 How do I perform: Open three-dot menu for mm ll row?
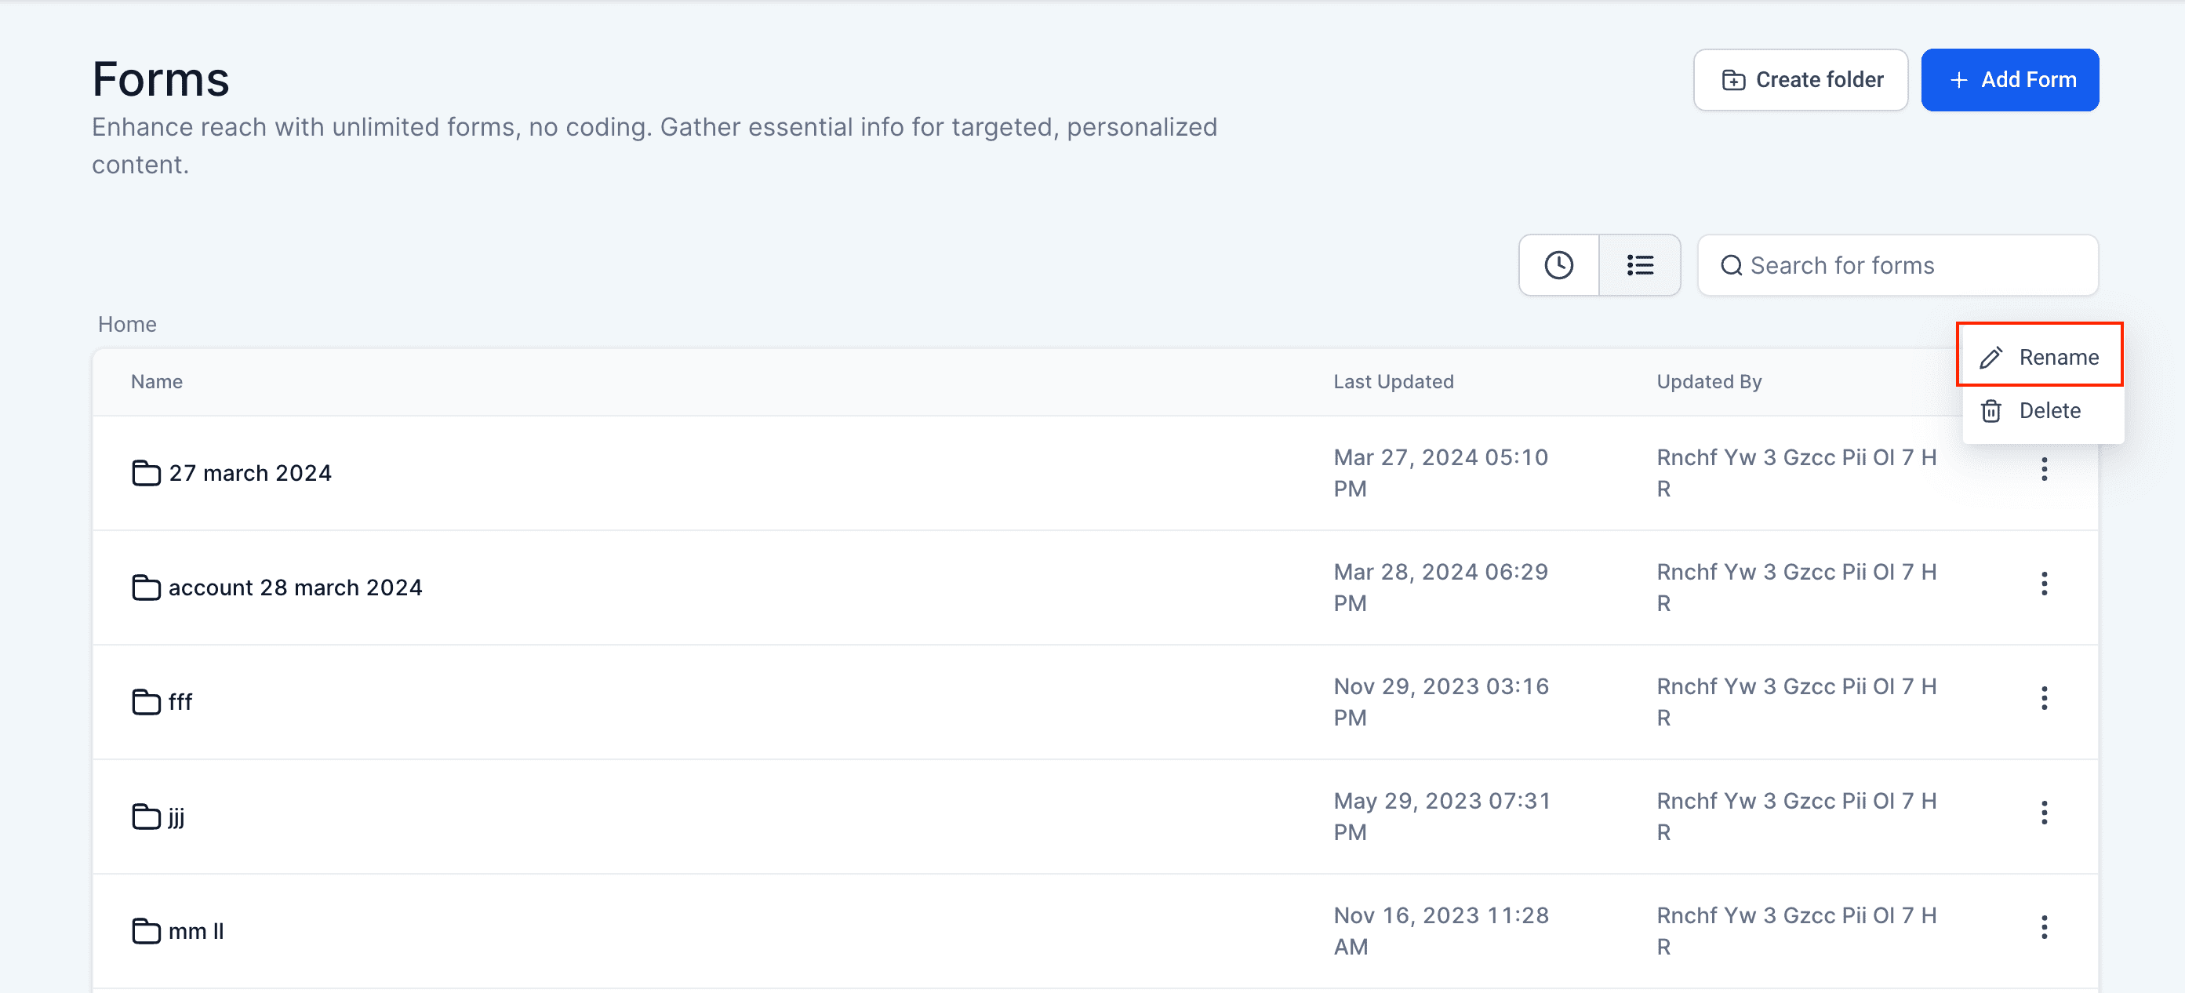click(2044, 927)
